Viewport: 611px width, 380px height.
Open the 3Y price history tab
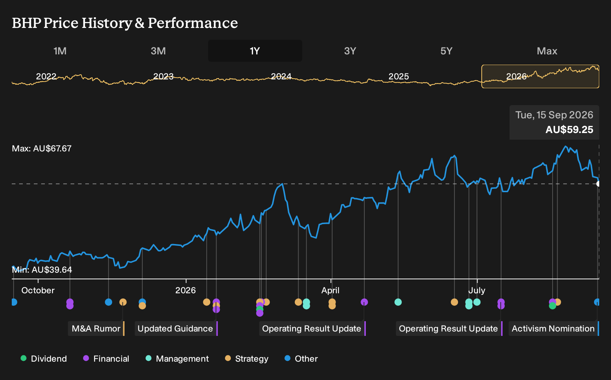click(x=350, y=51)
